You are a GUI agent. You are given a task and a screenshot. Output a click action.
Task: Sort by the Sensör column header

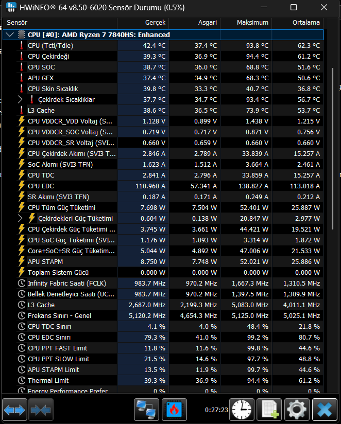(x=60, y=23)
